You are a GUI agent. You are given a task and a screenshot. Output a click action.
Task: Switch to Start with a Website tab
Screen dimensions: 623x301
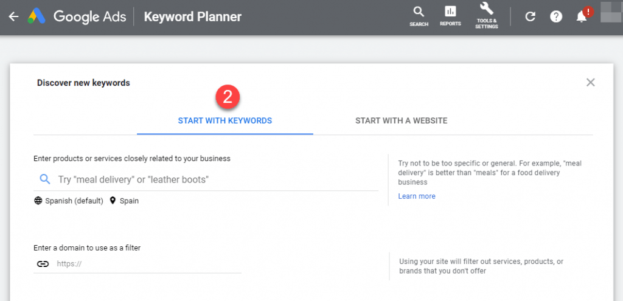pos(402,121)
